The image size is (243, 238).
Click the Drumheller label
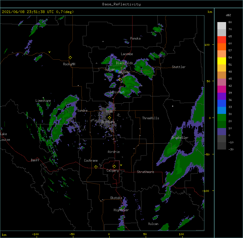[x=180, y=138]
